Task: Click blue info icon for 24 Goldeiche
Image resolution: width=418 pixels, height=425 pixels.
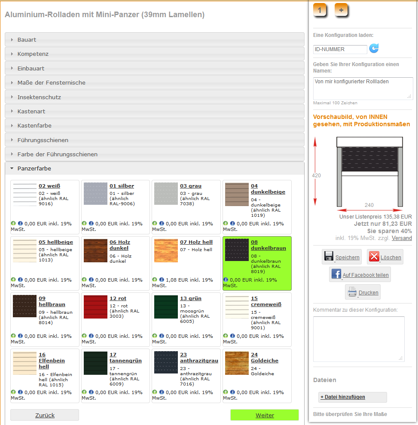Action: (x=232, y=392)
